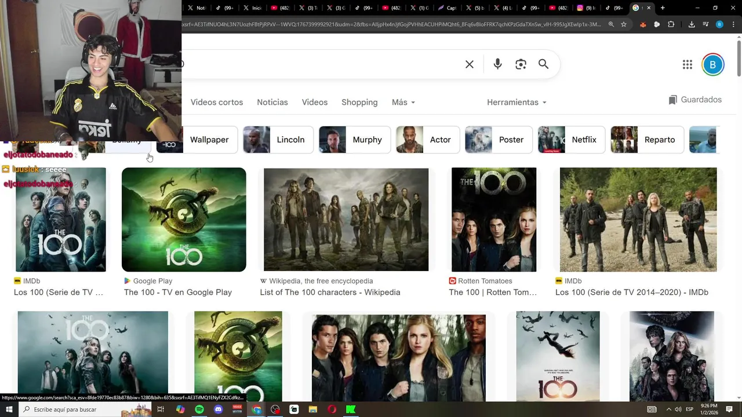Select the Murphy filter chip
The width and height of the screenshot is (742, 417).
355,140
